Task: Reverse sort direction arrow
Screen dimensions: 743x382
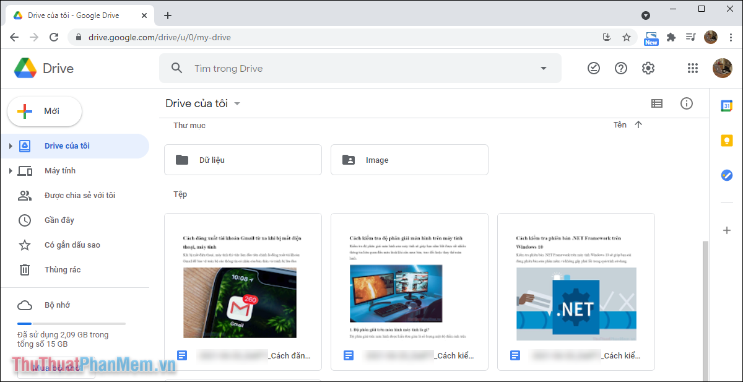Action: [638, 125]
